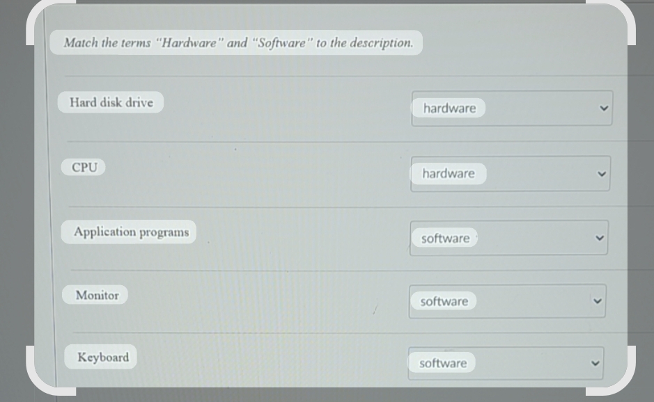Screen dimensions: 654x402
Task: Expand the Application programs dropdown
Action: pos(508,237)
